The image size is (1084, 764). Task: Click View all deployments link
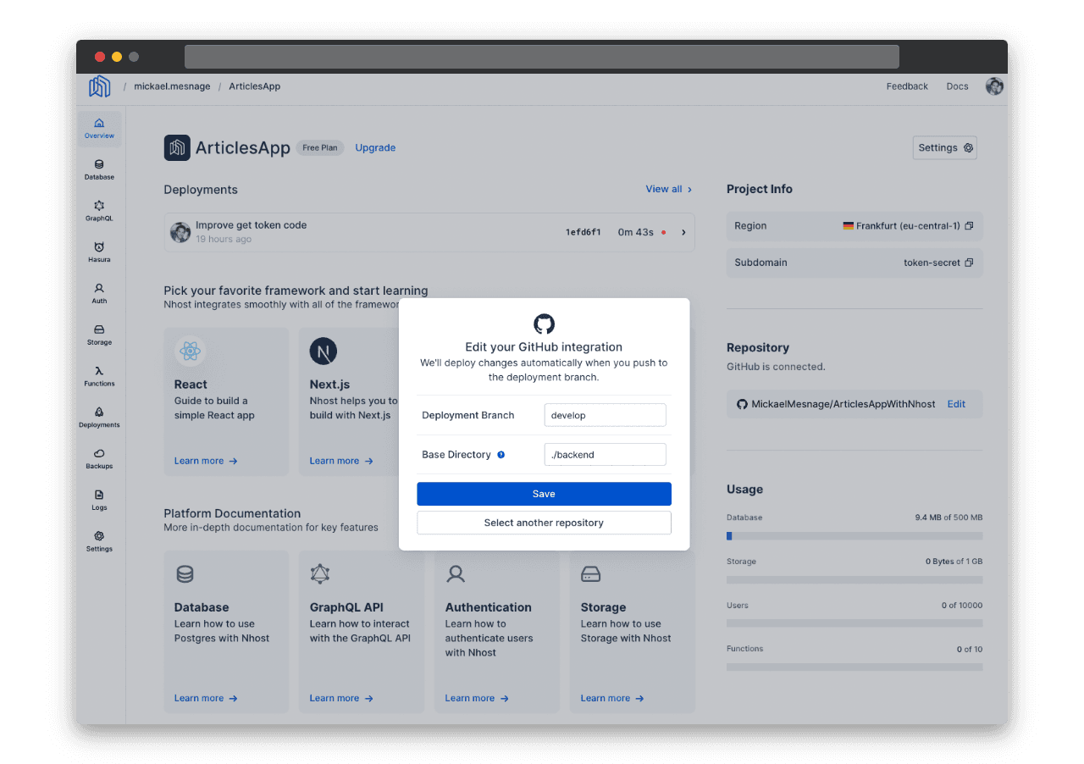tap(668, 189)
